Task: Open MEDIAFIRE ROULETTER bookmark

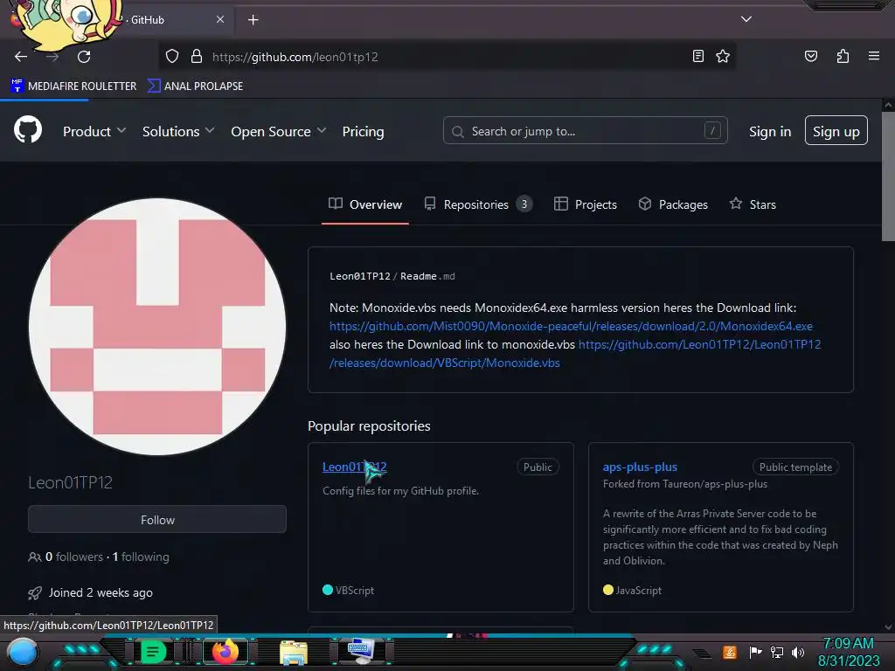Action: coord(73,86)
